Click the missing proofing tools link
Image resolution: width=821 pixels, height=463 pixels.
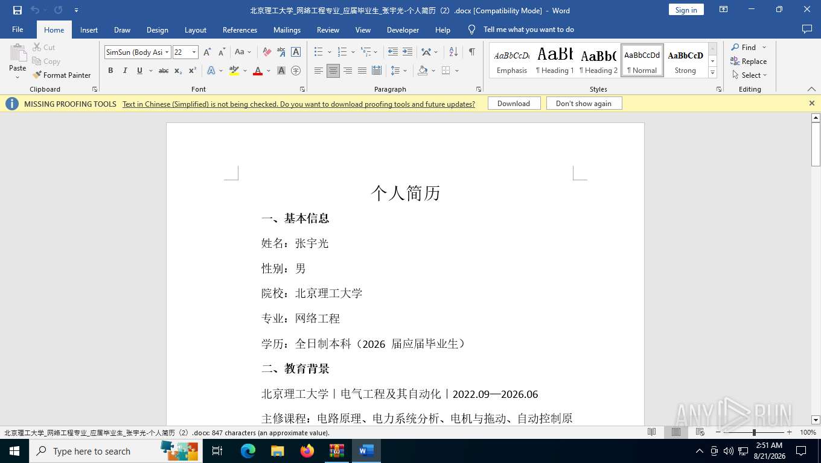(x=299, y=104)
